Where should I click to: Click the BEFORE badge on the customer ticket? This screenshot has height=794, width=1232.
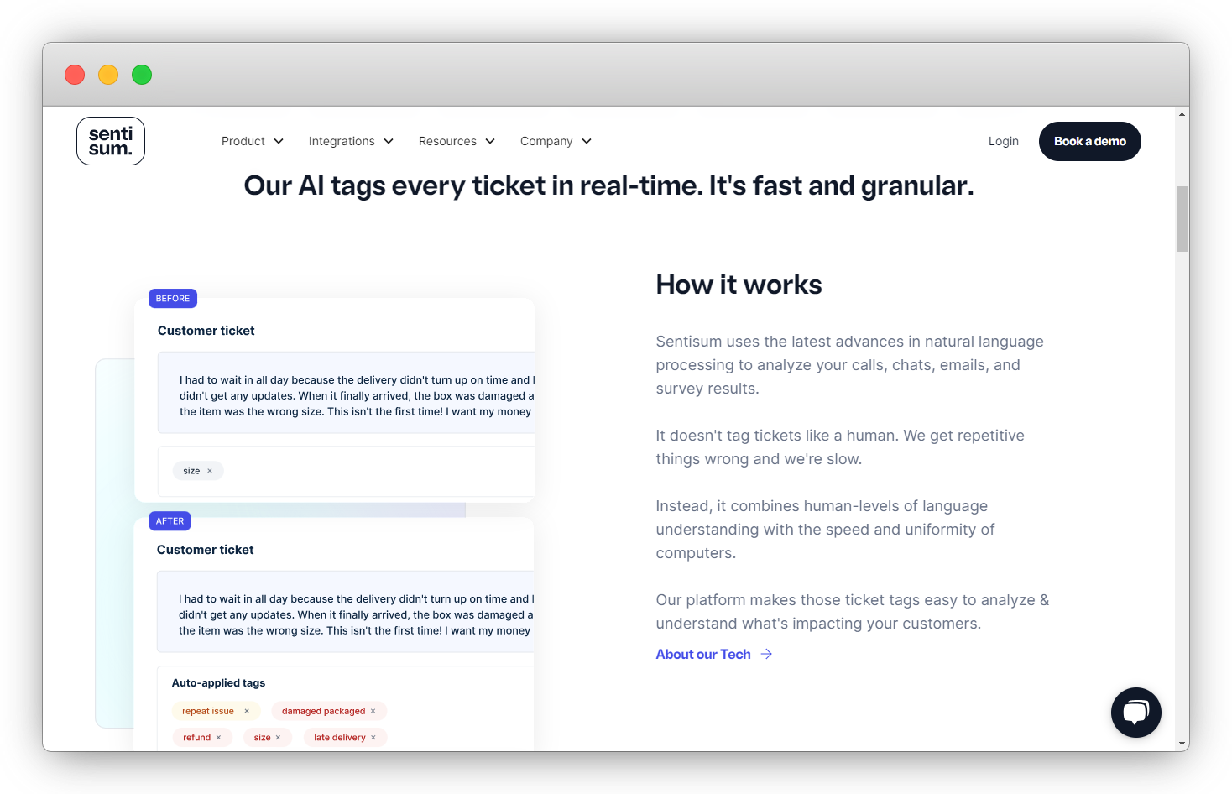[172, 298]
